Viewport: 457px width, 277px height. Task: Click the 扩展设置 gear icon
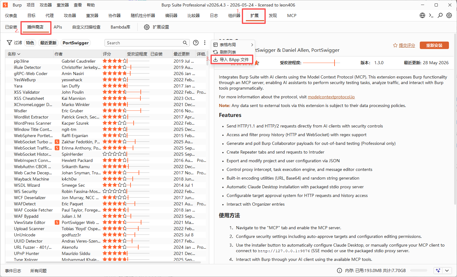147,27
